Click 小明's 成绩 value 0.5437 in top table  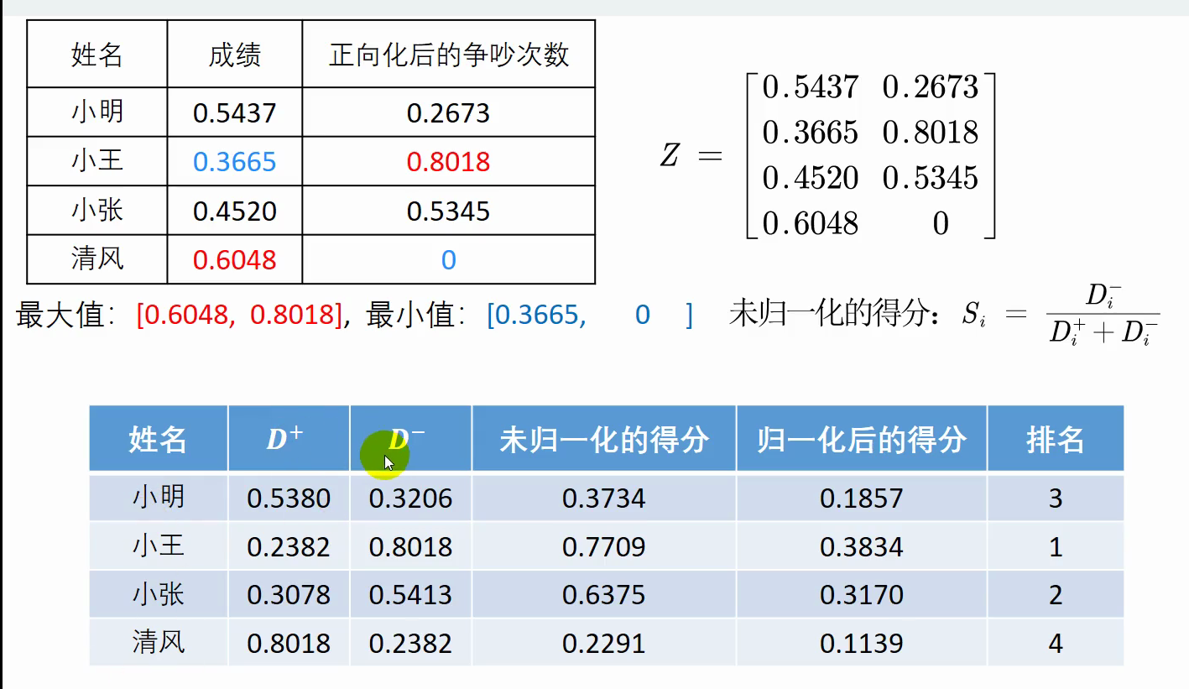pos(234,112)
